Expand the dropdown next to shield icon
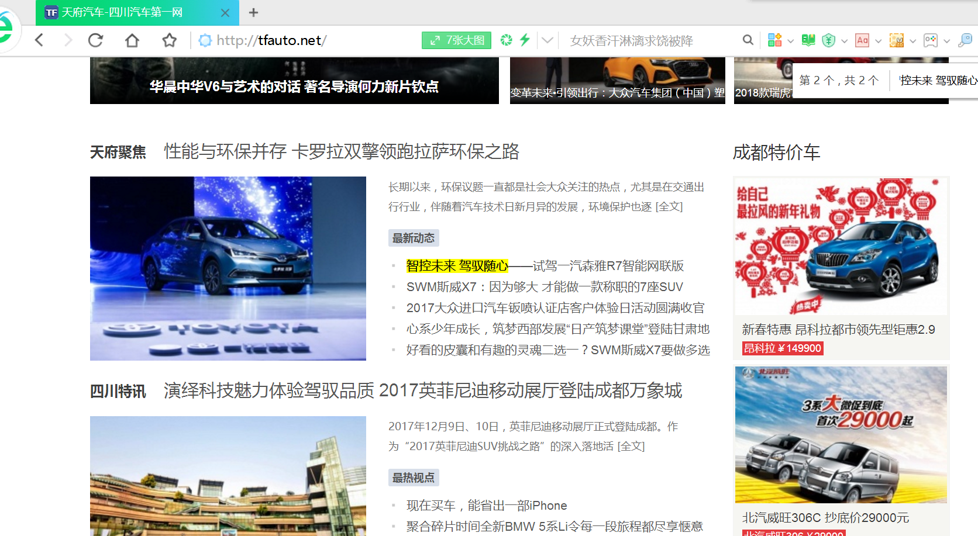 (x=844, y=41)
